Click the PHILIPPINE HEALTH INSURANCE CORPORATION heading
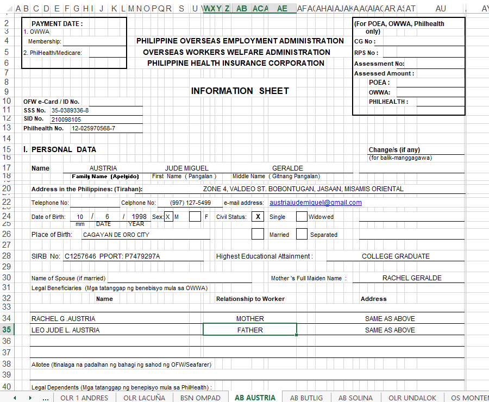Screen dimensions: 489x402 pyautogui.click(x=236, y=64)
